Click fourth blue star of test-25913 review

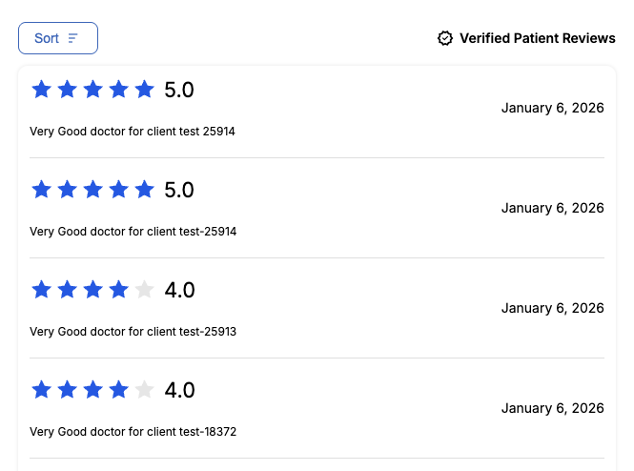(119, 290)
